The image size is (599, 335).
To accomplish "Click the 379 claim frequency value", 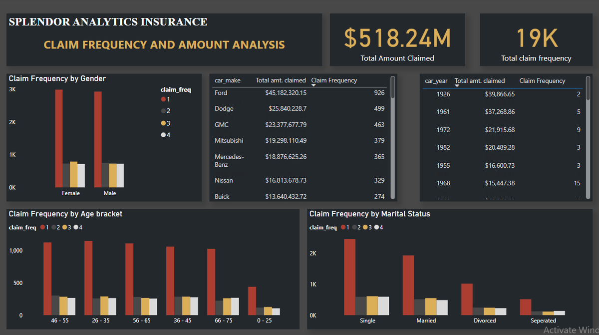I will coord(379,141).
